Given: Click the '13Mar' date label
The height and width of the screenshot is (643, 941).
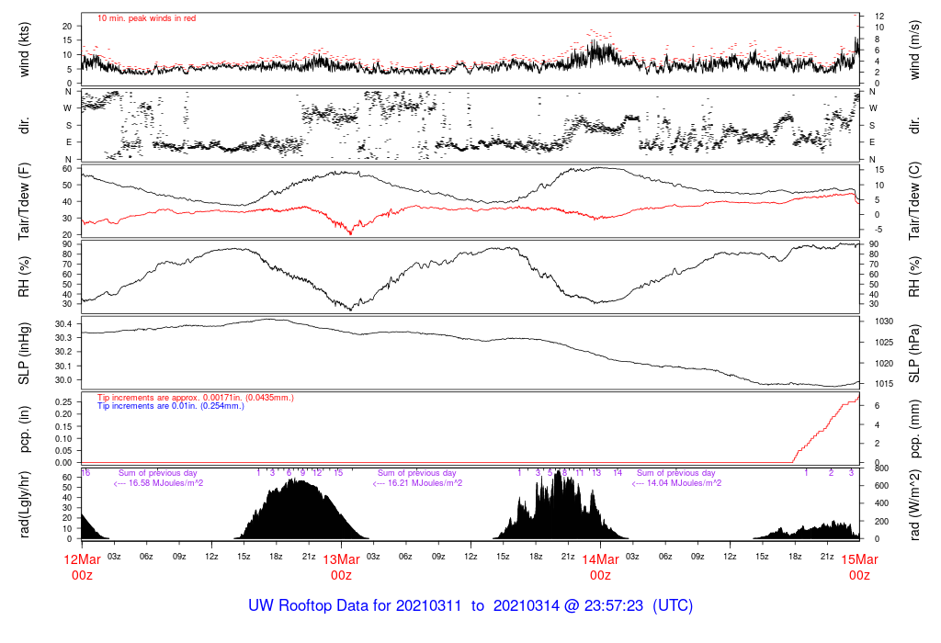Looking at the screenshot, I should point(342,559).
